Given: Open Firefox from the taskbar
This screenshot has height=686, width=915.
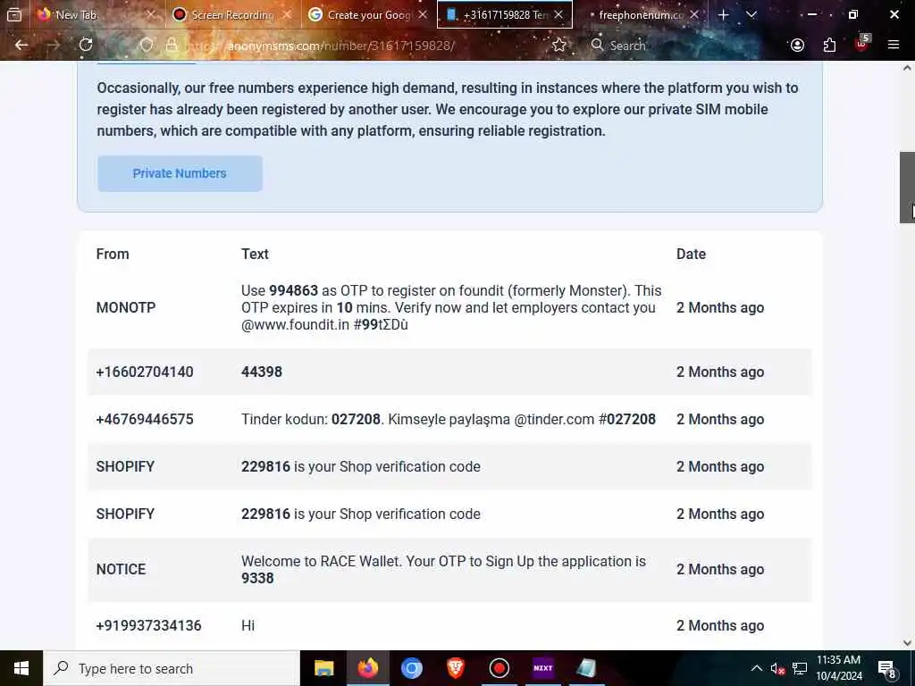Looking at the screenshot, I should (367, 668).
